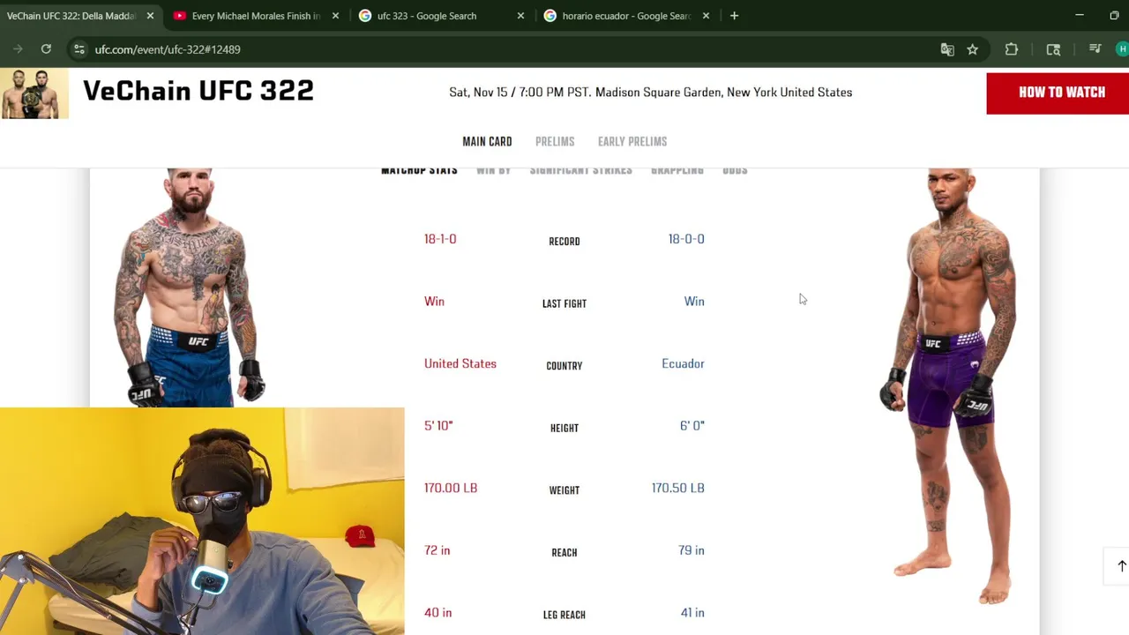Open the Extensions puzzle icon
The height and width of the screenshot is (635, 1129).
(x=1012, y=49)
